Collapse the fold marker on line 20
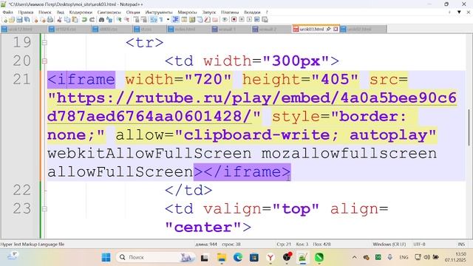 click(44, 61)
